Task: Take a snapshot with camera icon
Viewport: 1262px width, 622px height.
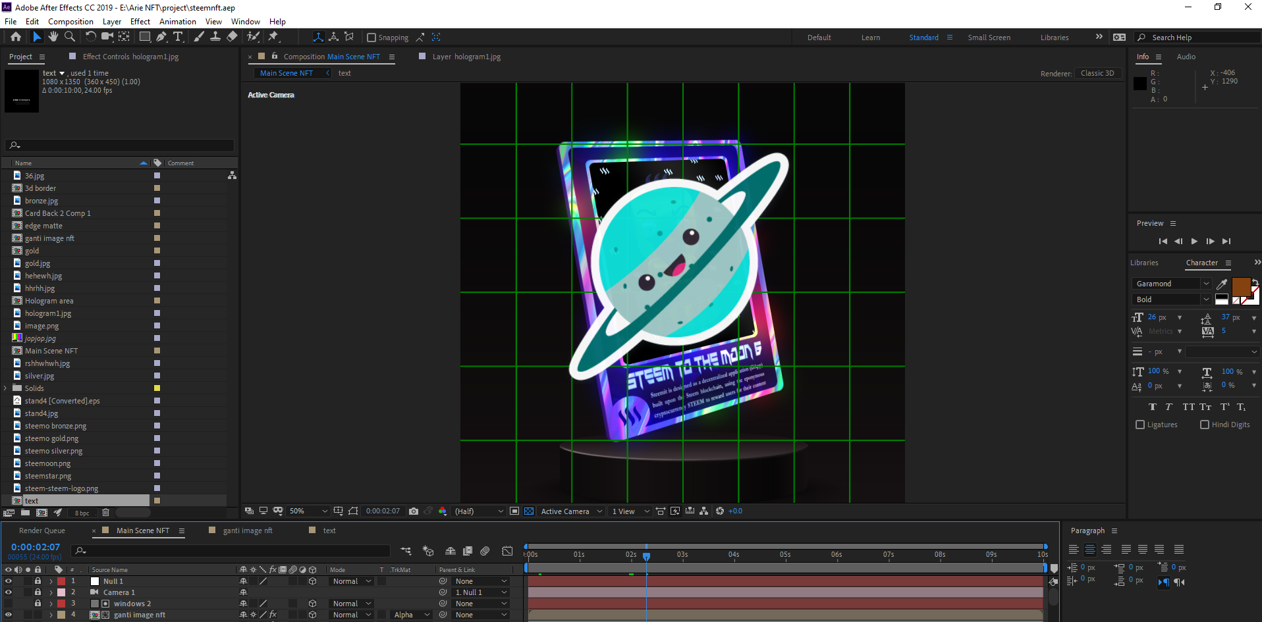Action: (x=414, y=511)
